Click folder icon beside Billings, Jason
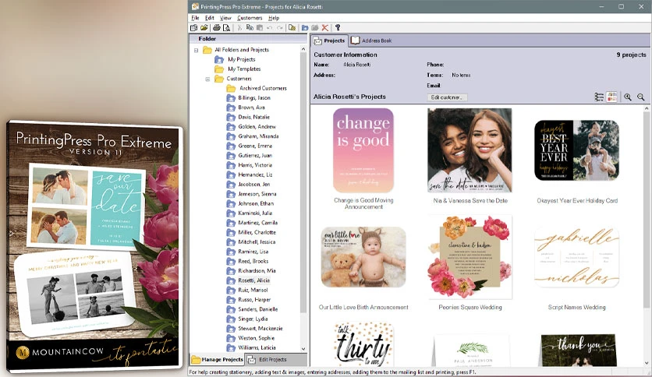 [231, 97]
